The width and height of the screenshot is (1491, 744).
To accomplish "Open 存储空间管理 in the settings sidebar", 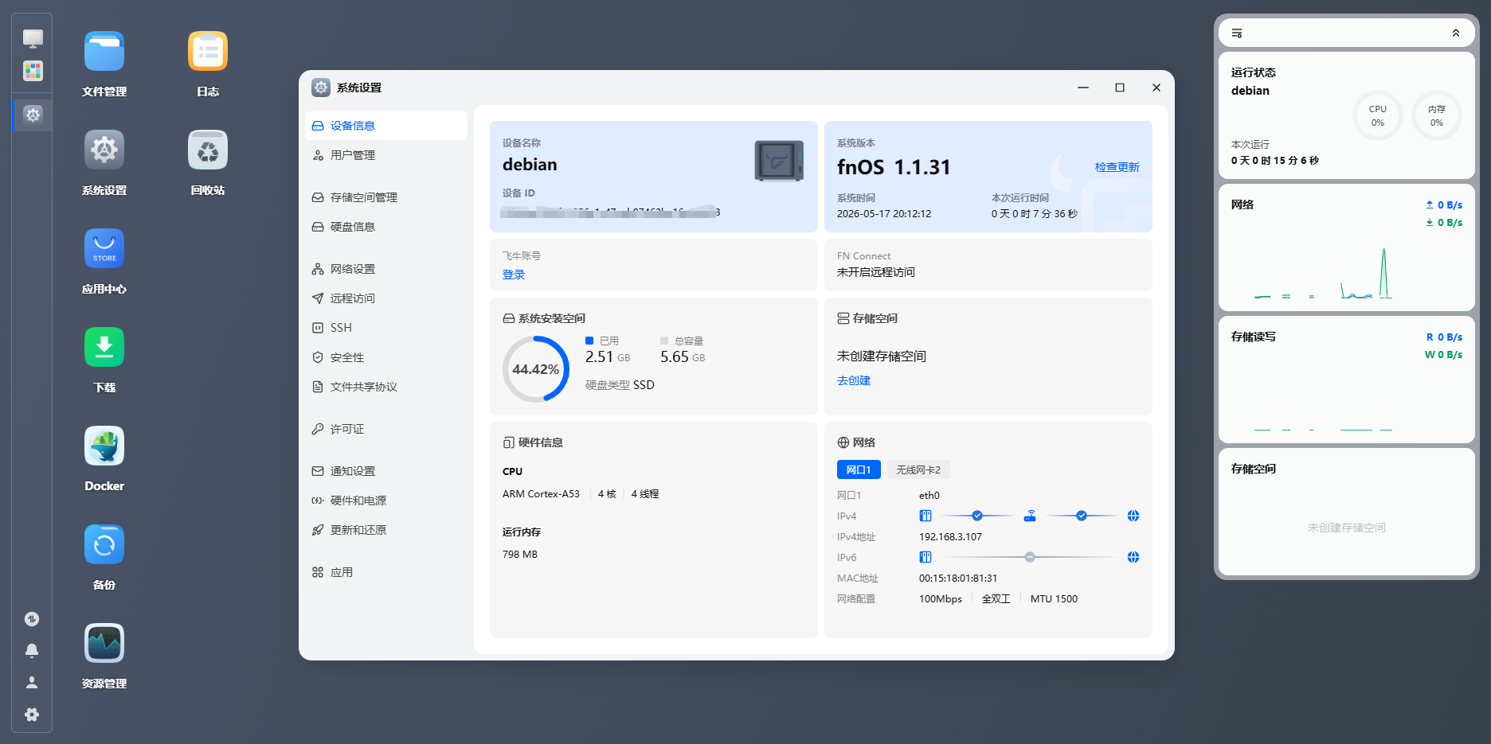I will click(386, 197).
